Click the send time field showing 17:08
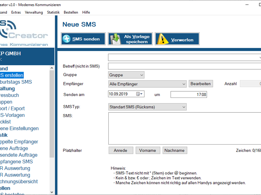The image size is (261, 195). (189, 95)
